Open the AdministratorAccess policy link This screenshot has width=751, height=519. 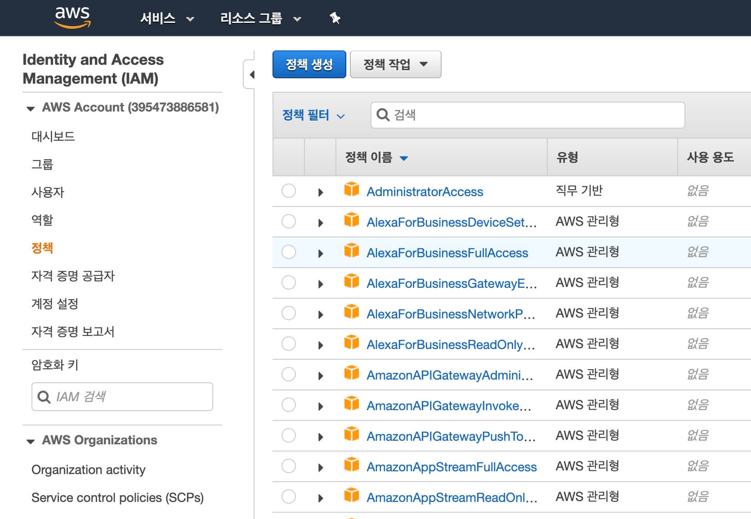(x=425, y=192)
